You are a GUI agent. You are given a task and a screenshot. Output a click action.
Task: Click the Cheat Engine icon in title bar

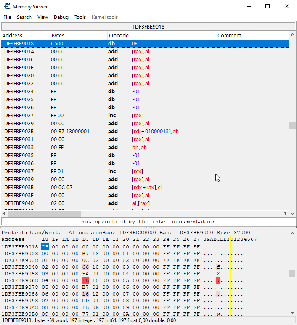coord(7,7)
